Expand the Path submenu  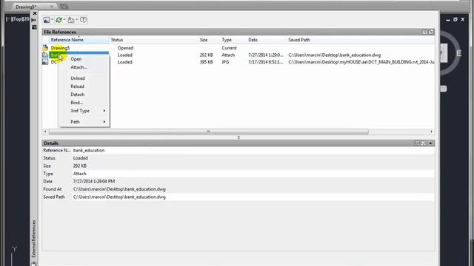click(84, 122)
